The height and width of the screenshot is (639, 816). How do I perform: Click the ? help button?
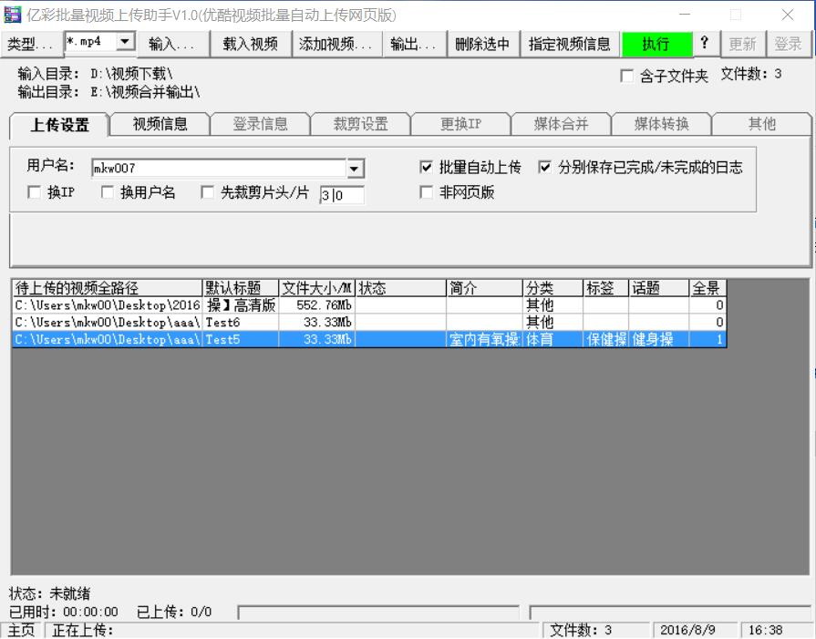703,43
